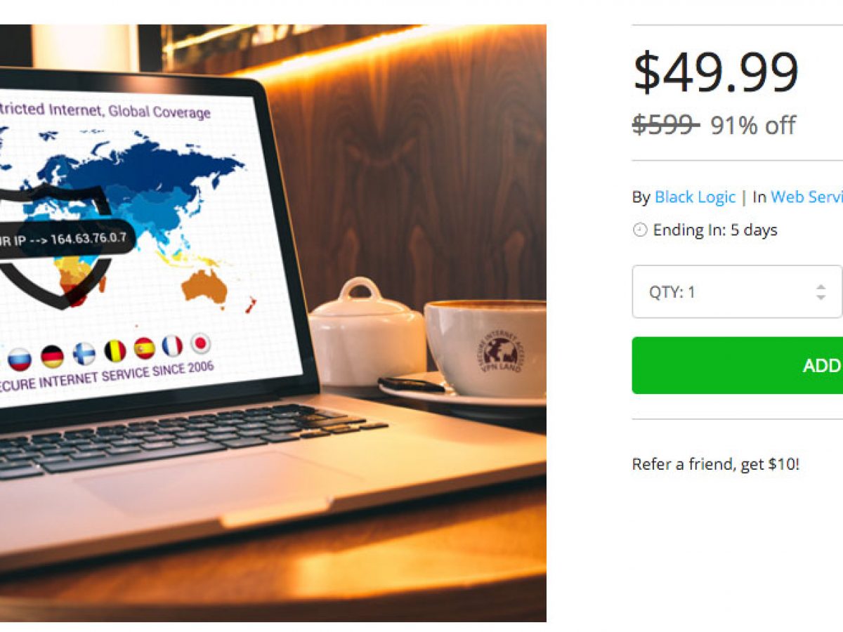Click the Japanese flag icon on laptop screen

[x=200, y=343]
